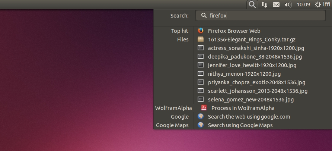Image resolution: width=332 pixels, height=151 pixels.
Task: Open the sound volume indicator
Action: point(288,4)
